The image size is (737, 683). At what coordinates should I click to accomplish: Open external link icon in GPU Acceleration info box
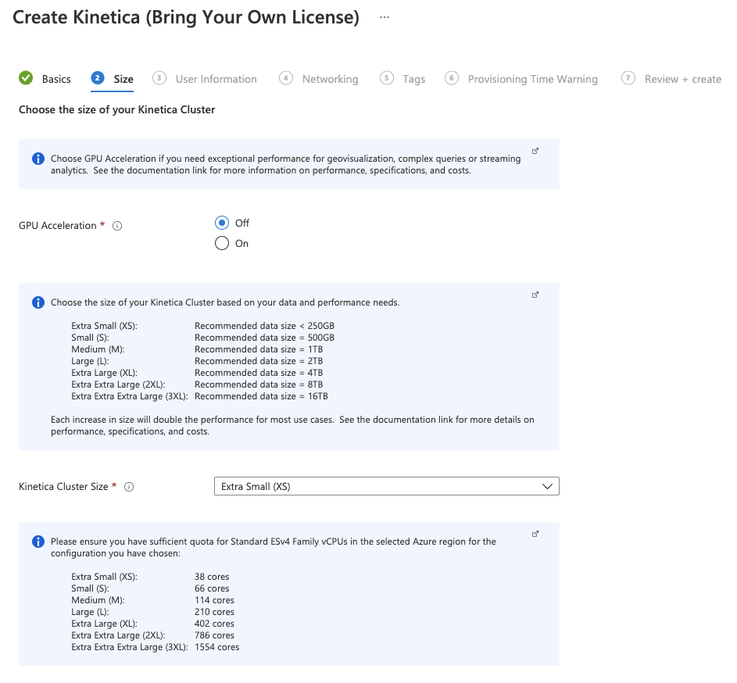[x=535, y=151]
